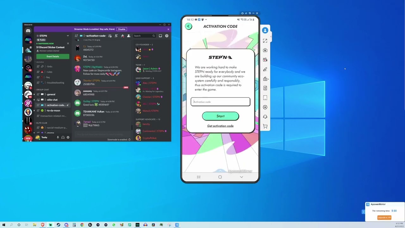
Task: Open the ApowerMirror shopping cart icon
Action: 265,126
